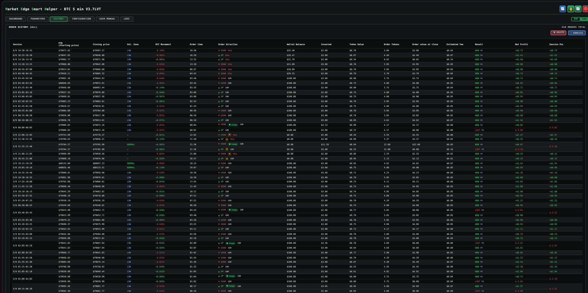Click the Order time column header
Image resolution: width=588 pixels, height=293 pixels.
[196, 44]
